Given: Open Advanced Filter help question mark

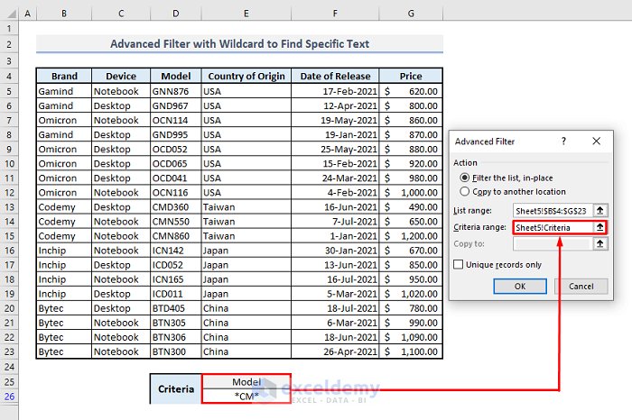Looking at the screenshot, I should tap(563, 142).
